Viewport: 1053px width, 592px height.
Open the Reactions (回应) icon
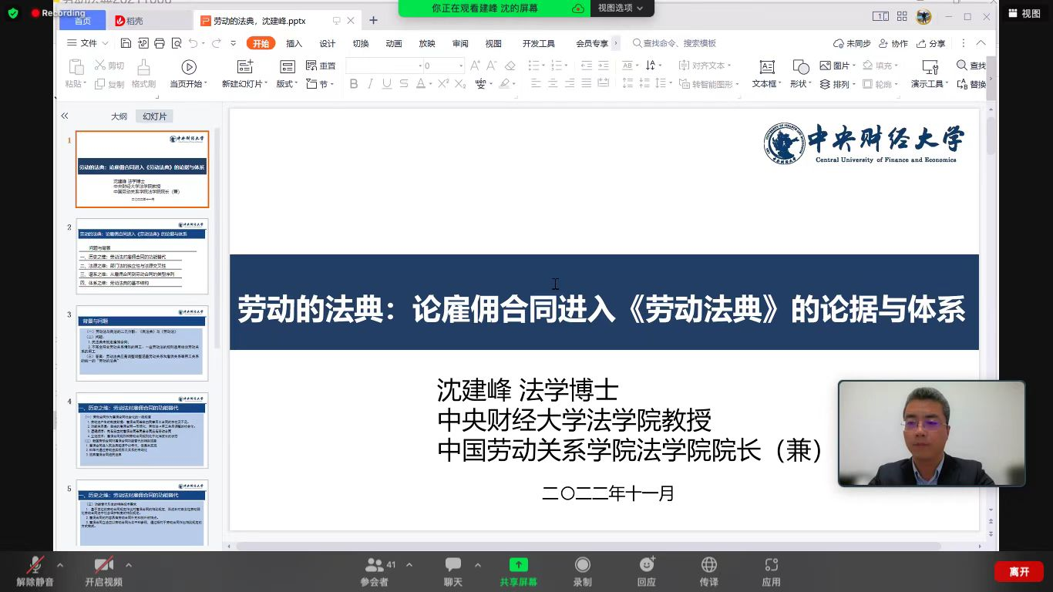[x=646, y=565]
